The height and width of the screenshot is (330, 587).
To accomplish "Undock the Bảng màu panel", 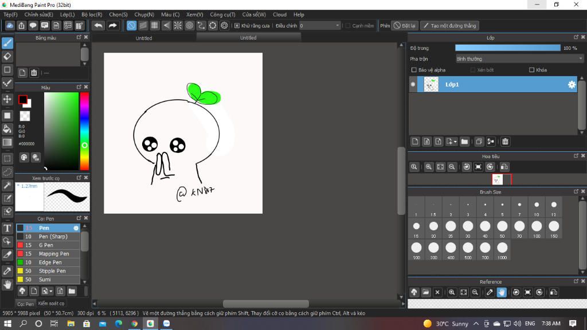I will tap(79, 37).
